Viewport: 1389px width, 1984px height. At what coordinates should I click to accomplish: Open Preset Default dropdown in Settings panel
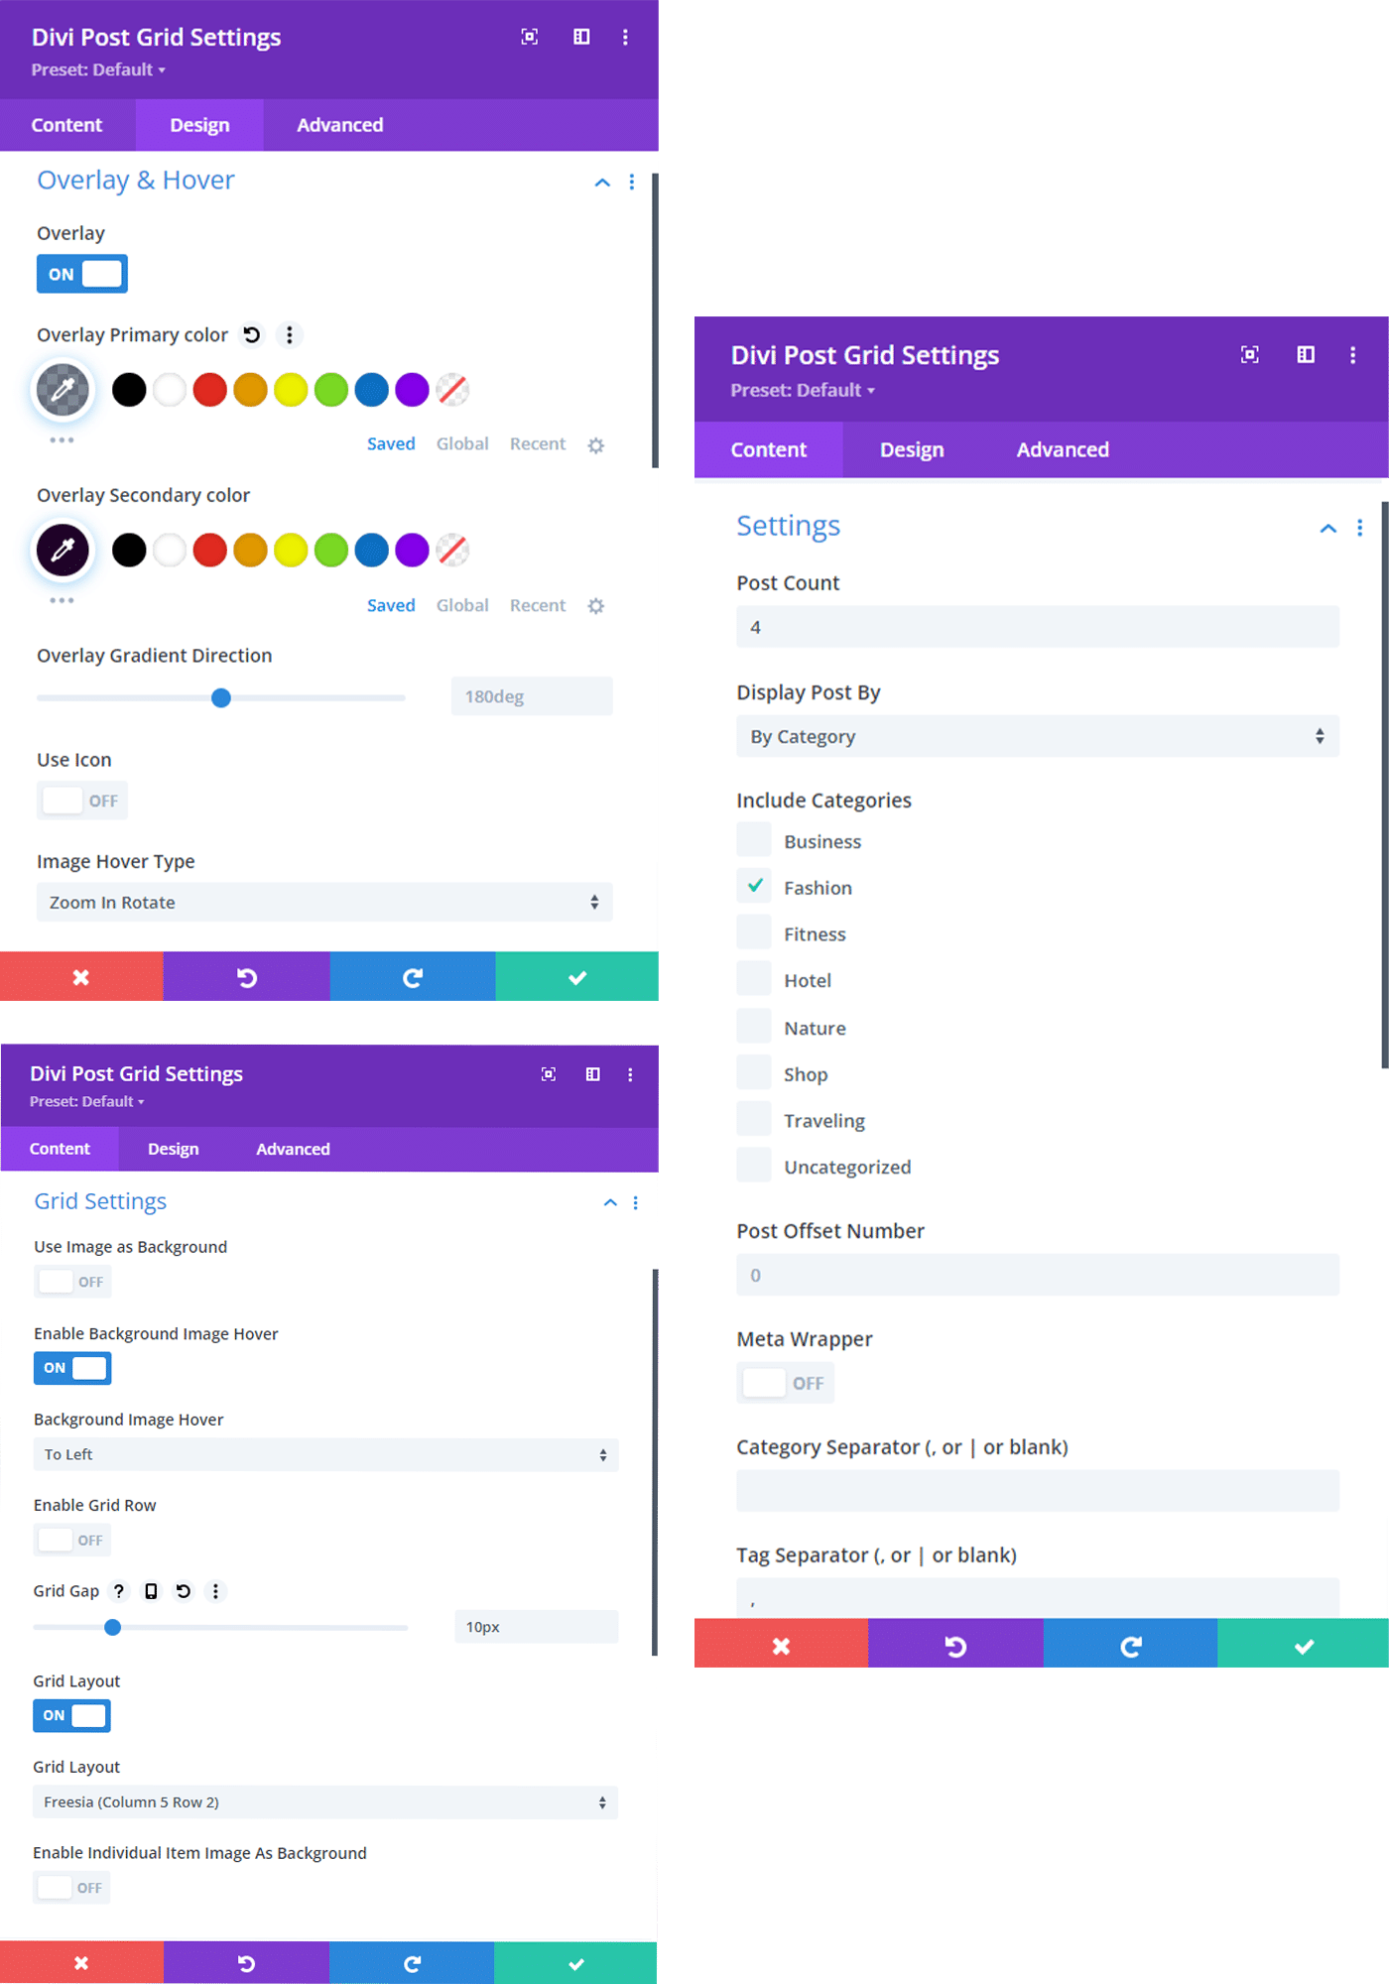pyautogui.click(x=803, y=391)
